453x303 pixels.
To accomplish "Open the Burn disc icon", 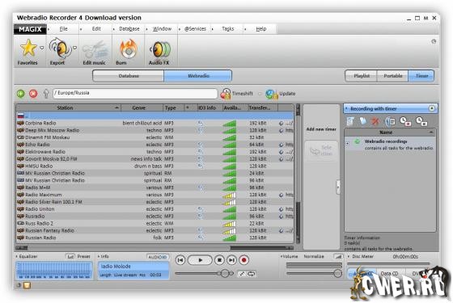I will [128, 49].
